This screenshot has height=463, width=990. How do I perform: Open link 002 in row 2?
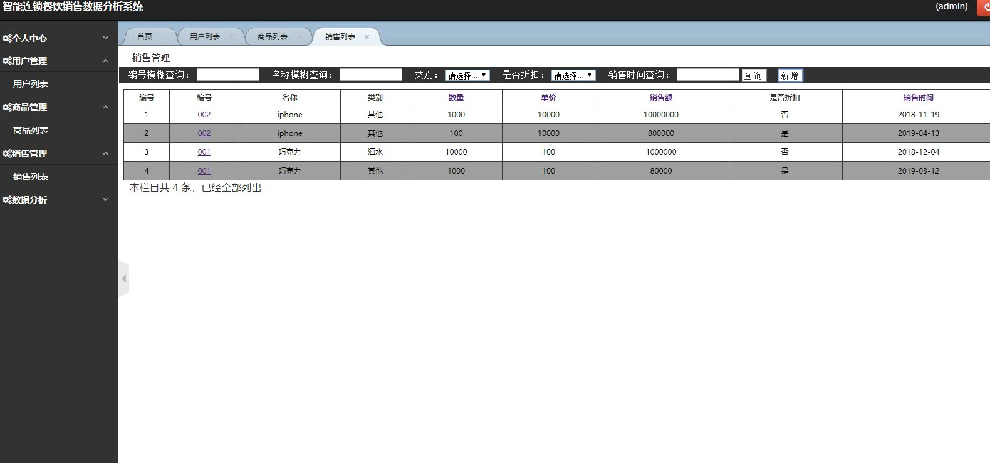(x=204, y=133)
